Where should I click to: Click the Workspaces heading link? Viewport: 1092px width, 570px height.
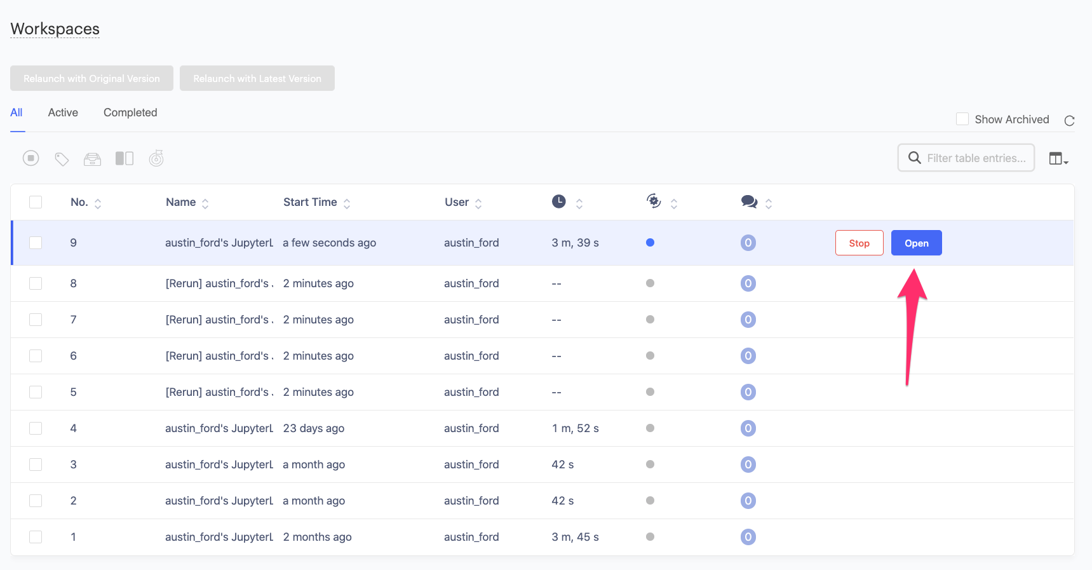tap(55, 29)
